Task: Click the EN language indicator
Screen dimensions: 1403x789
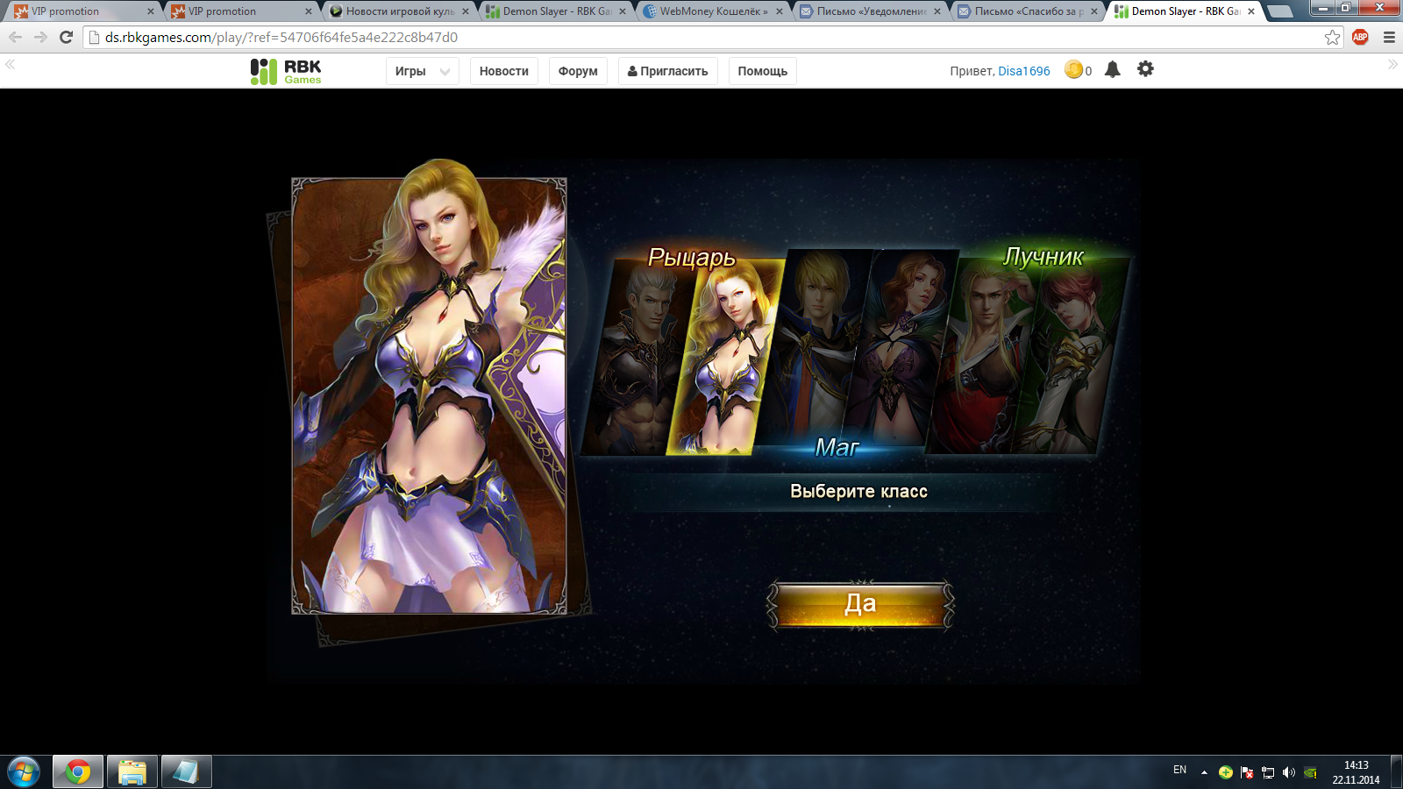Action: (1180, 770)
